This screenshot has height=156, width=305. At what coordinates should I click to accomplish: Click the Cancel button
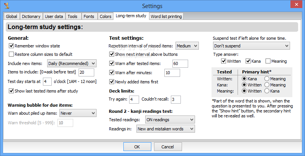click(x=168, y=147)
